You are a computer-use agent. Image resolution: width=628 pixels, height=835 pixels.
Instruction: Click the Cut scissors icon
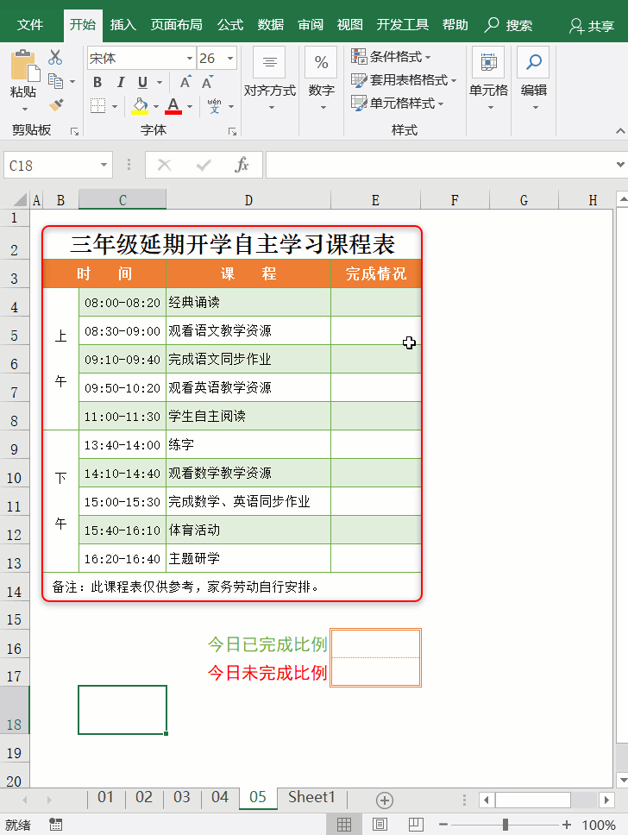pyautogui.click(x=55, y=57)
